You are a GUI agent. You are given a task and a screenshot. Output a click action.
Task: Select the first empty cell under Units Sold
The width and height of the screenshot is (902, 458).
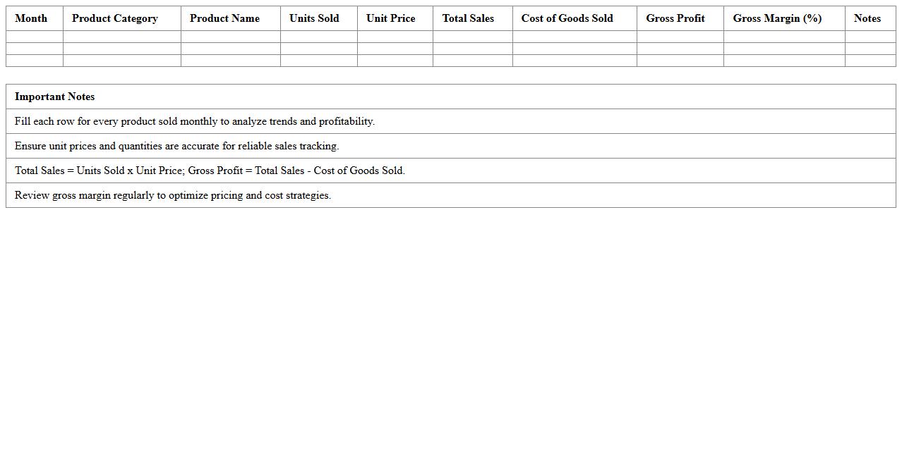click(x=319, y=37)
